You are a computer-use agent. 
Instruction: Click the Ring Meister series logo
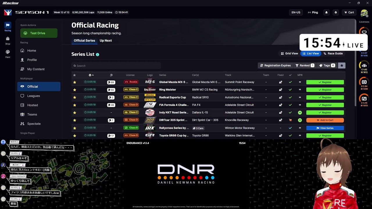[x=150, y=90]
